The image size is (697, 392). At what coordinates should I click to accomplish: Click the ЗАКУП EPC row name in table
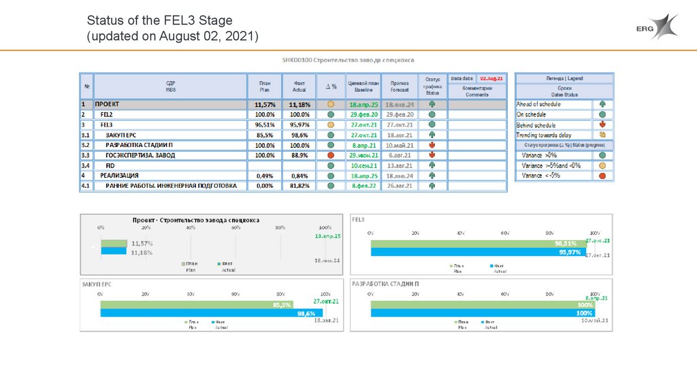tap(171, 135)
